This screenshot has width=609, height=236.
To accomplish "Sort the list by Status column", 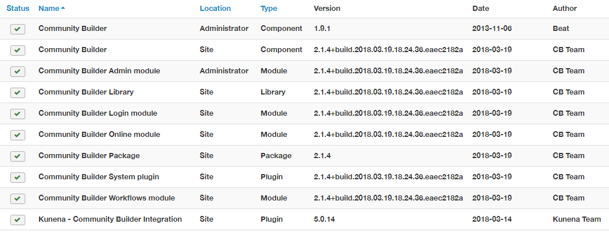I will point(18,9).
